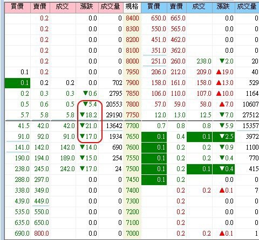
Task: Select strike price 8400
Action: (132, 18)
